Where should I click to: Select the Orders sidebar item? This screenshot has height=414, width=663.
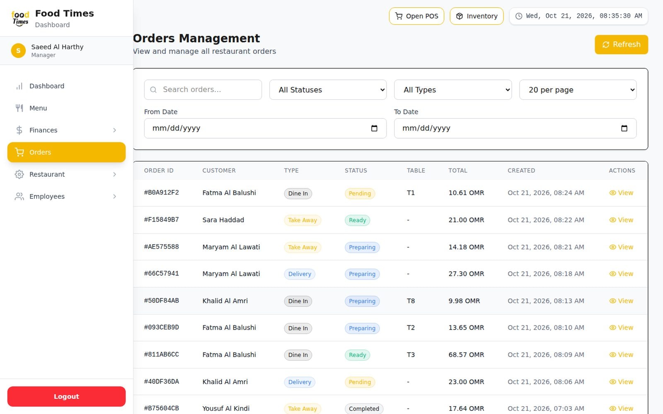[66, 152]
